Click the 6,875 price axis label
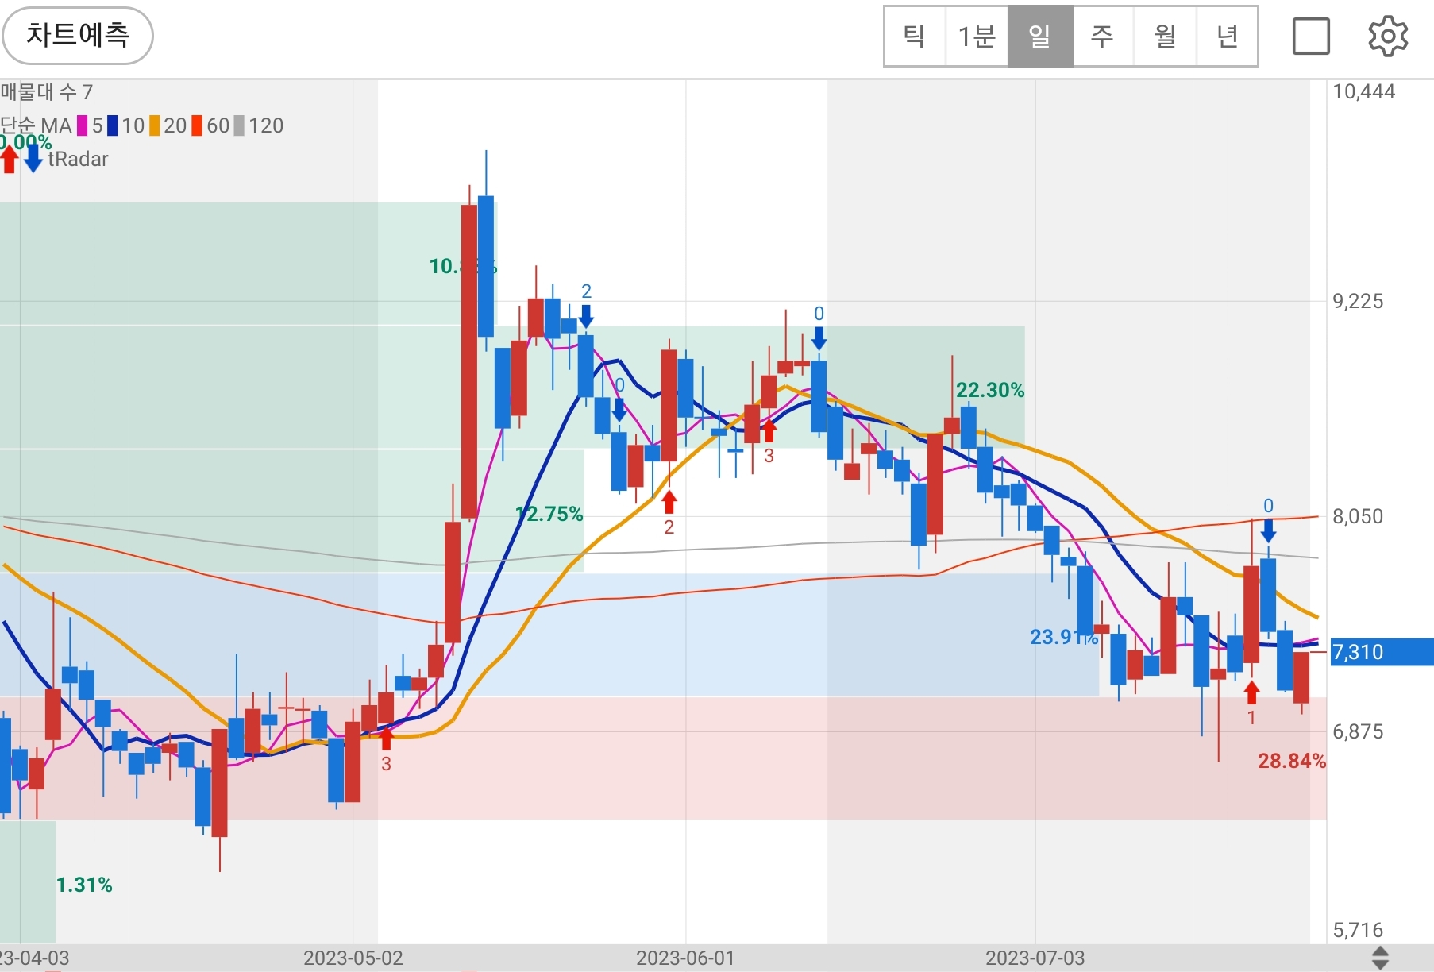 point(1358,732)
